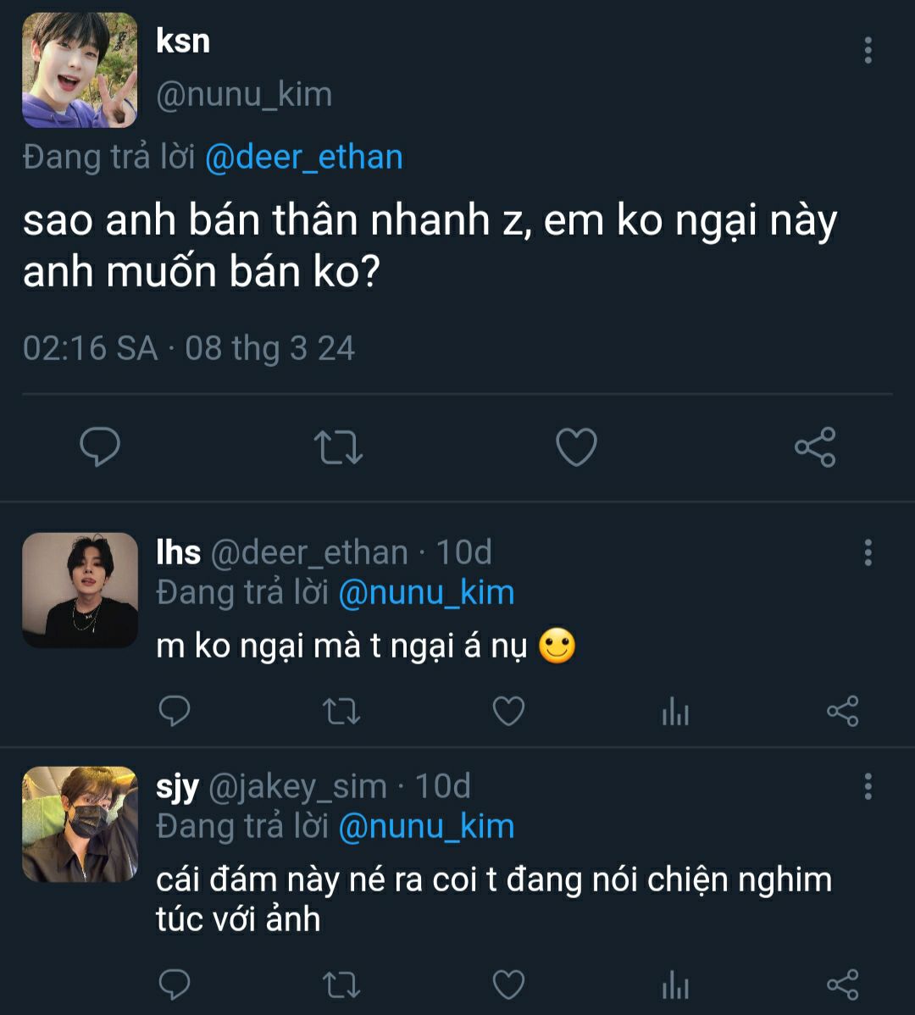
Task: Like the reply from sjy
Action: (508, 984)
